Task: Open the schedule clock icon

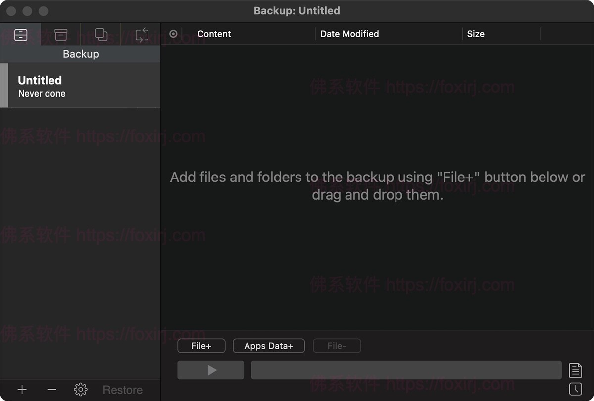Action: point(575,389)
